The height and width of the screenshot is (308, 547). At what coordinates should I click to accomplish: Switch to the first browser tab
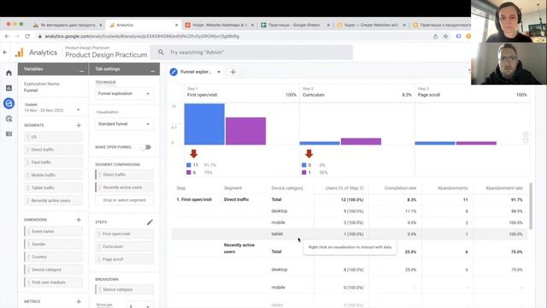click(x=68, y=25)
